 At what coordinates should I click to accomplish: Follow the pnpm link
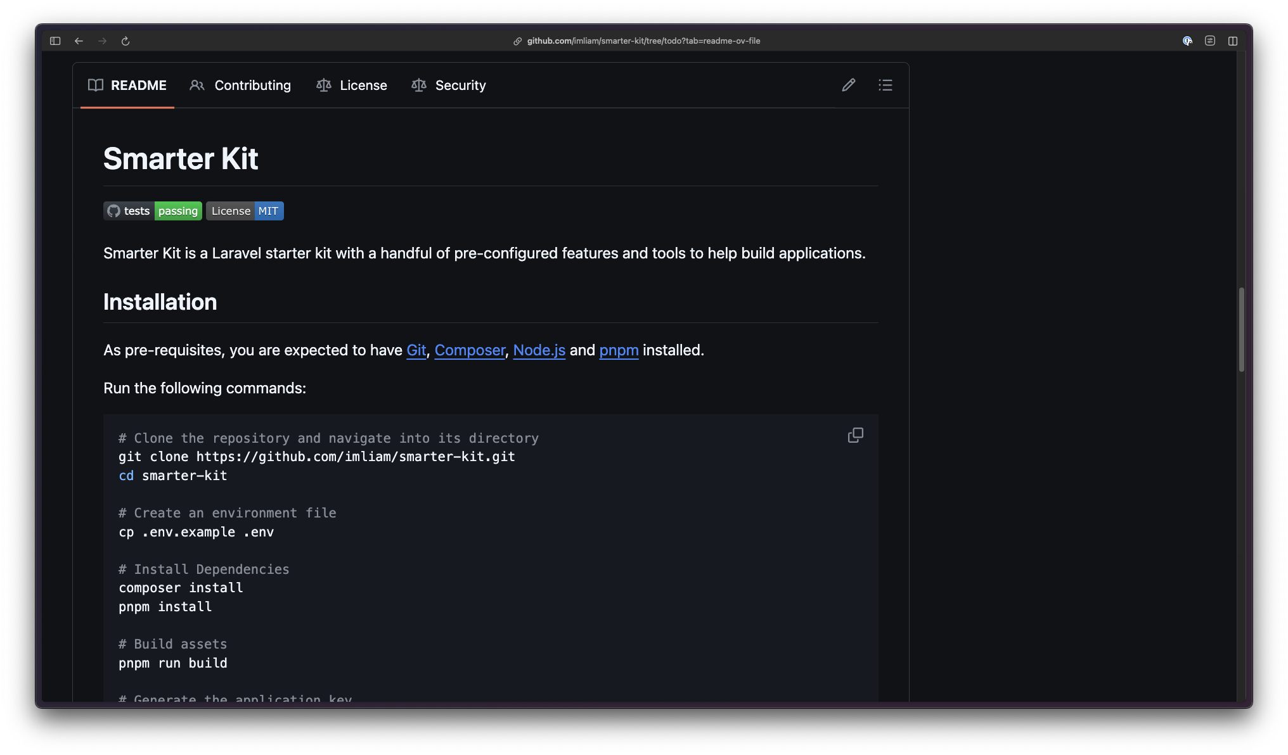619,350
